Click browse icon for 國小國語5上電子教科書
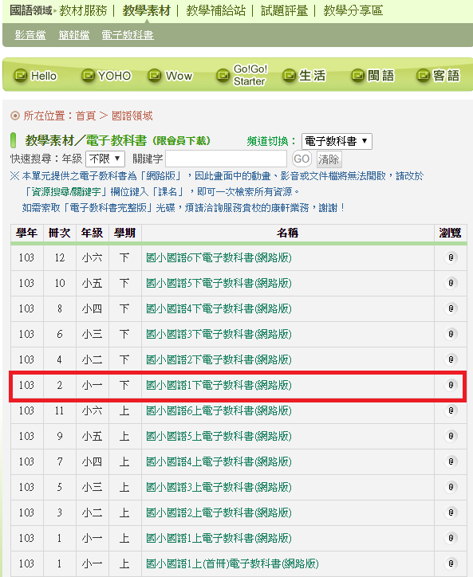The width and height of the screenshot is (473, 577). click(451, 436)
